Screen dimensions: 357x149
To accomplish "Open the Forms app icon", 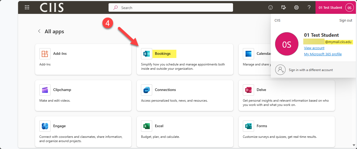I will pyautogui.click(x=248, y=126).
